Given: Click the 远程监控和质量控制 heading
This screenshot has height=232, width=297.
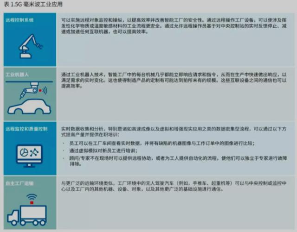Looking at the screenshot, I should (x=26, y=129).
